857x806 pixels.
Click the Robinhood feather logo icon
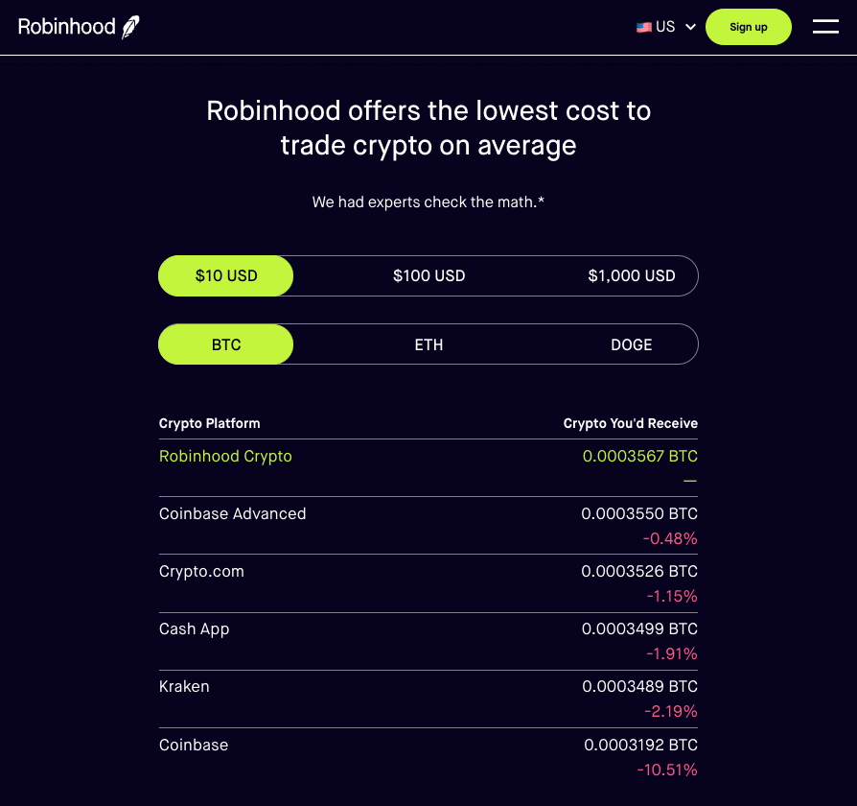(x=130, y=28)
